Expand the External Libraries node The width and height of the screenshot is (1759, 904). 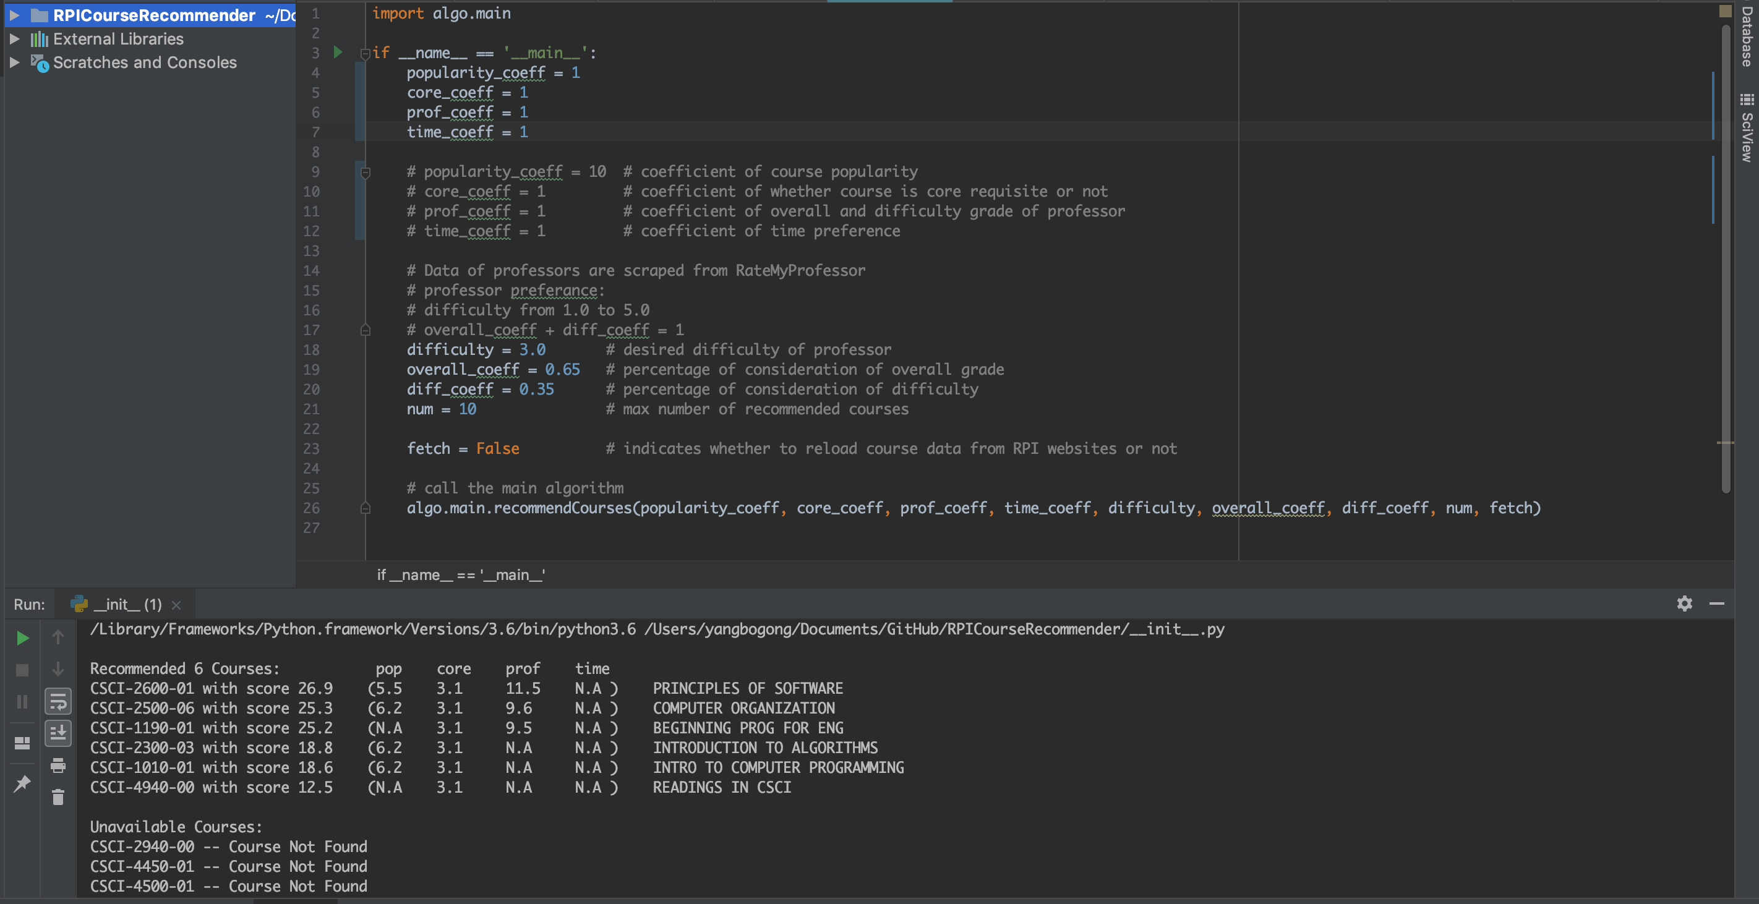[14, 39]
